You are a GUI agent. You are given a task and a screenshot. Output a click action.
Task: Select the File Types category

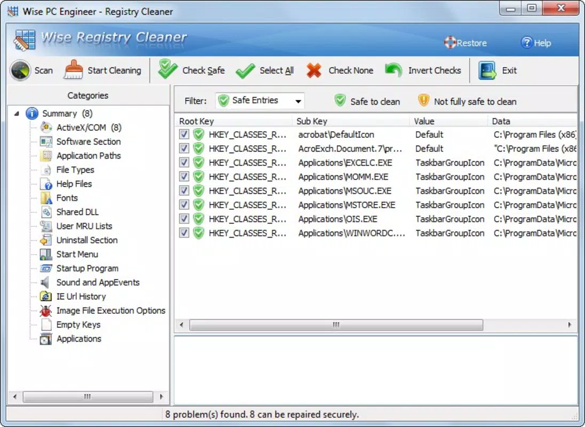[x=75, y=170]
